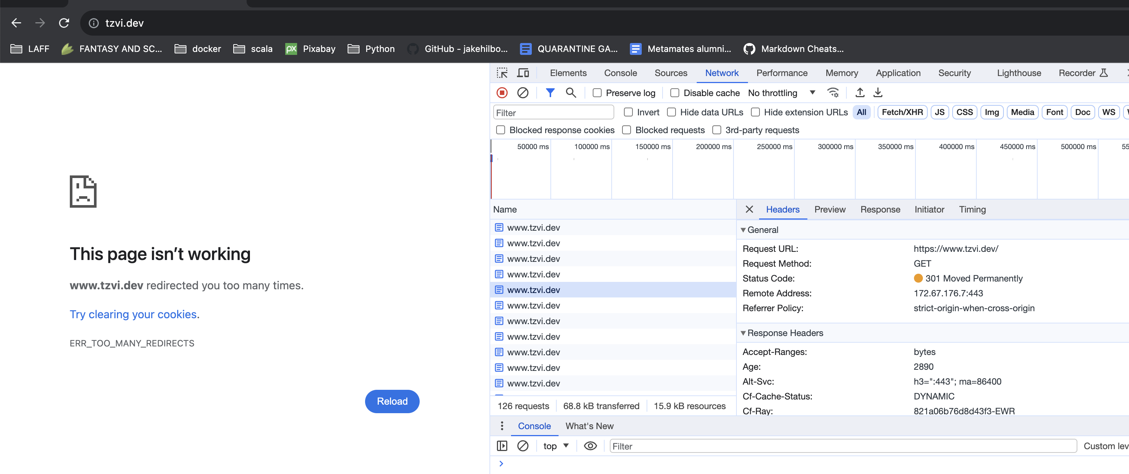Image resolution: width=1129 pixels, height=474 pixels.
Task: Check the Invert filter checkbox
Action: pos(628,112)
